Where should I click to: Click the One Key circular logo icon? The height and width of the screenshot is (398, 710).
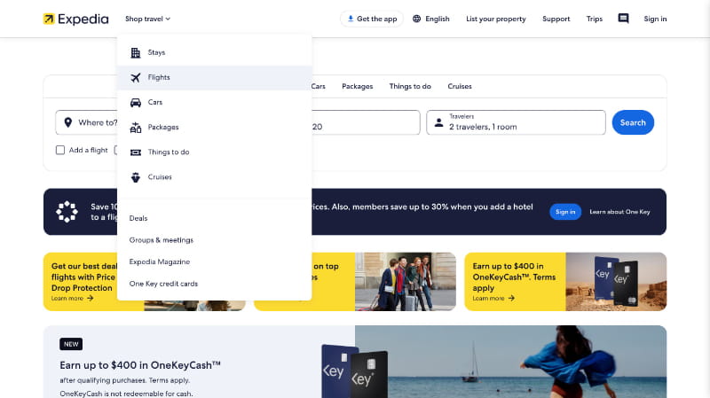(x=67, y=212)
